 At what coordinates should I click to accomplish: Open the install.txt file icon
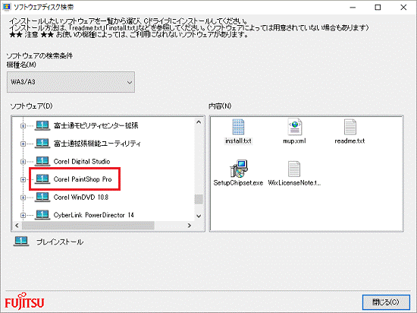pos(238,127)
